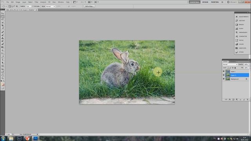Hide the Layer 1 eye icon
This screenshot has height=141, width=251.
coord(224,71)
